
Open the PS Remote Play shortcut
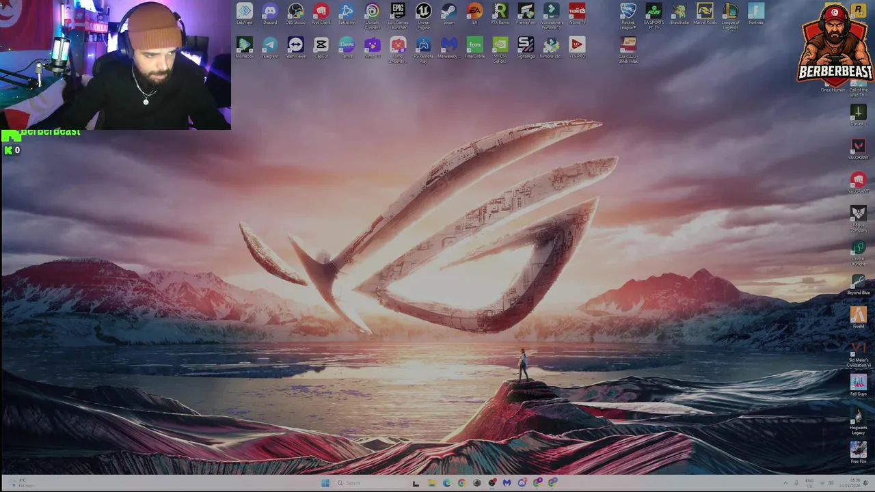423,50
